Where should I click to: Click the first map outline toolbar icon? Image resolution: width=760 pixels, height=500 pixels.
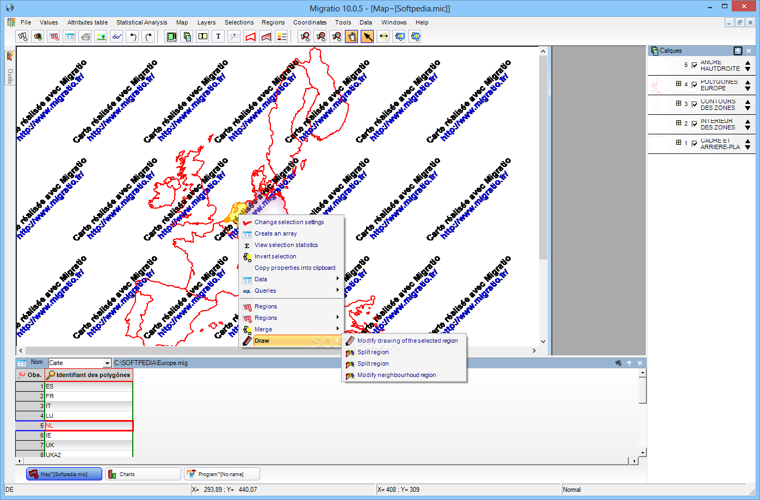[x=22, y=36]
